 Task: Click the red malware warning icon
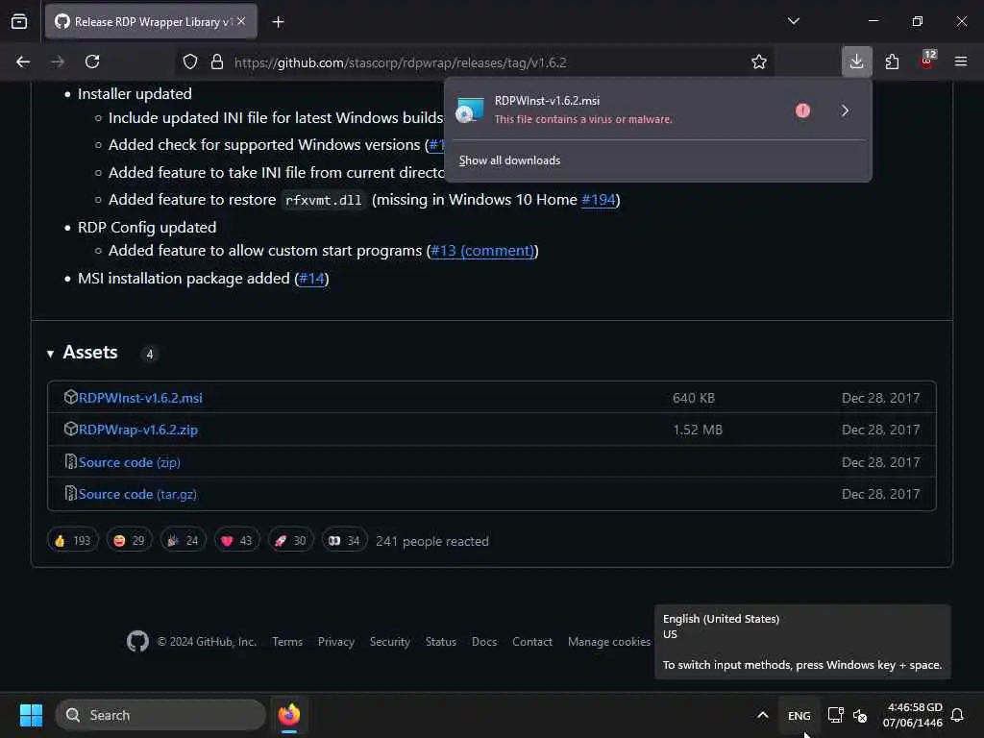click(802, 111)
